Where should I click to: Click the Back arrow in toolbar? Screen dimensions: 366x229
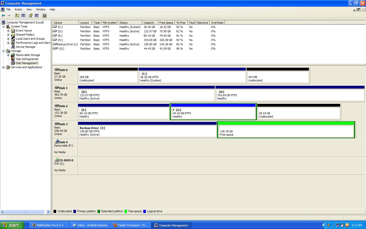(x=3, y=16)
